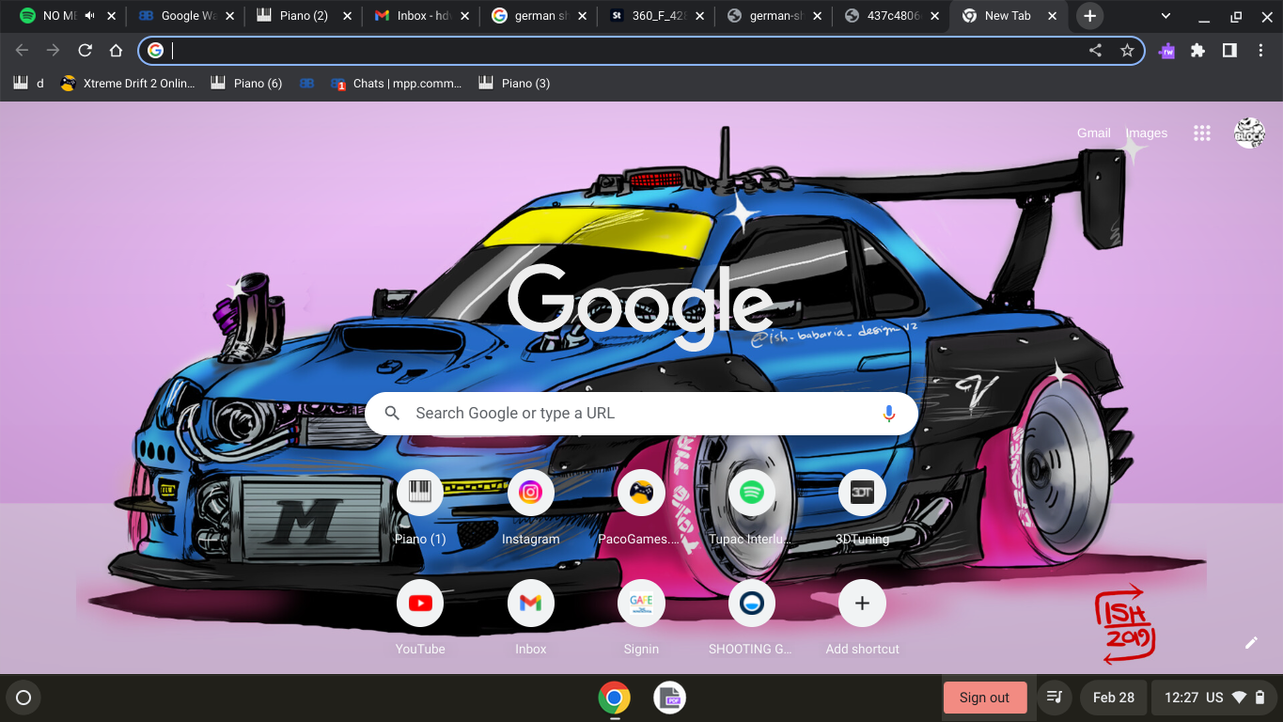The image size is (1283, 722).
Task: Open the SHOOTING G... shortcut
Action: tap(752, 618)
